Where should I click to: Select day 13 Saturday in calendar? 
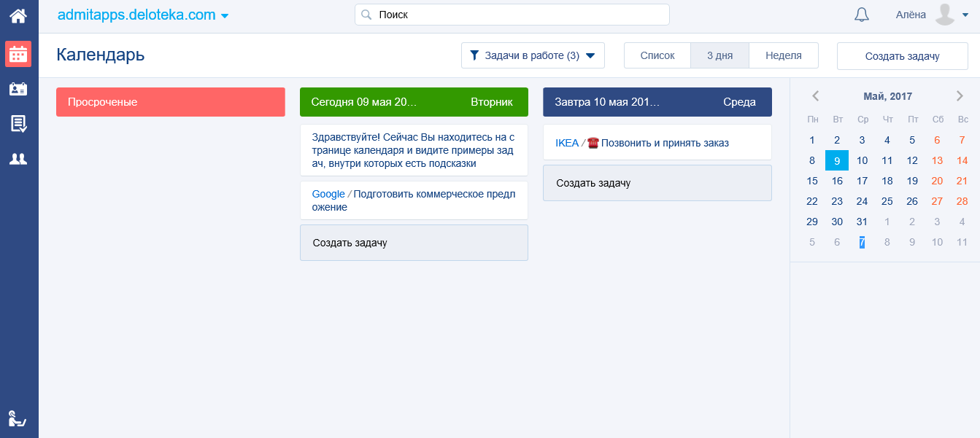point(937,160)
